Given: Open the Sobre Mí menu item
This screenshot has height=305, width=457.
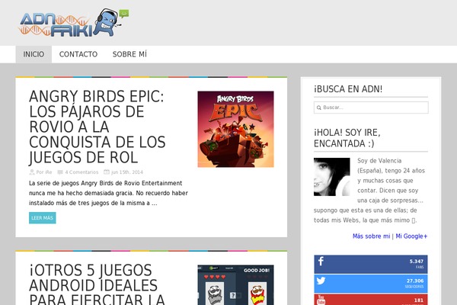Looking at the screenshot, I should [129, 54].
